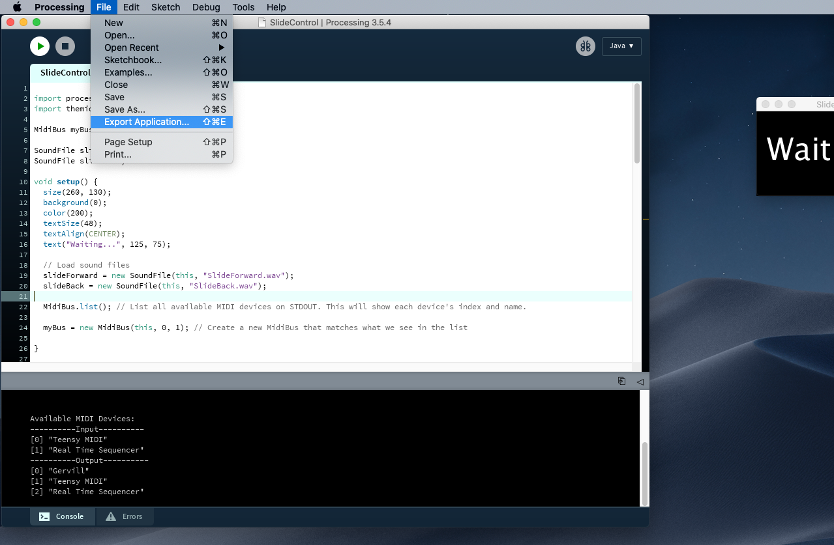
Task: Click the Input [0] "Teensy MIDI" console line
Action: click(68, 440)
